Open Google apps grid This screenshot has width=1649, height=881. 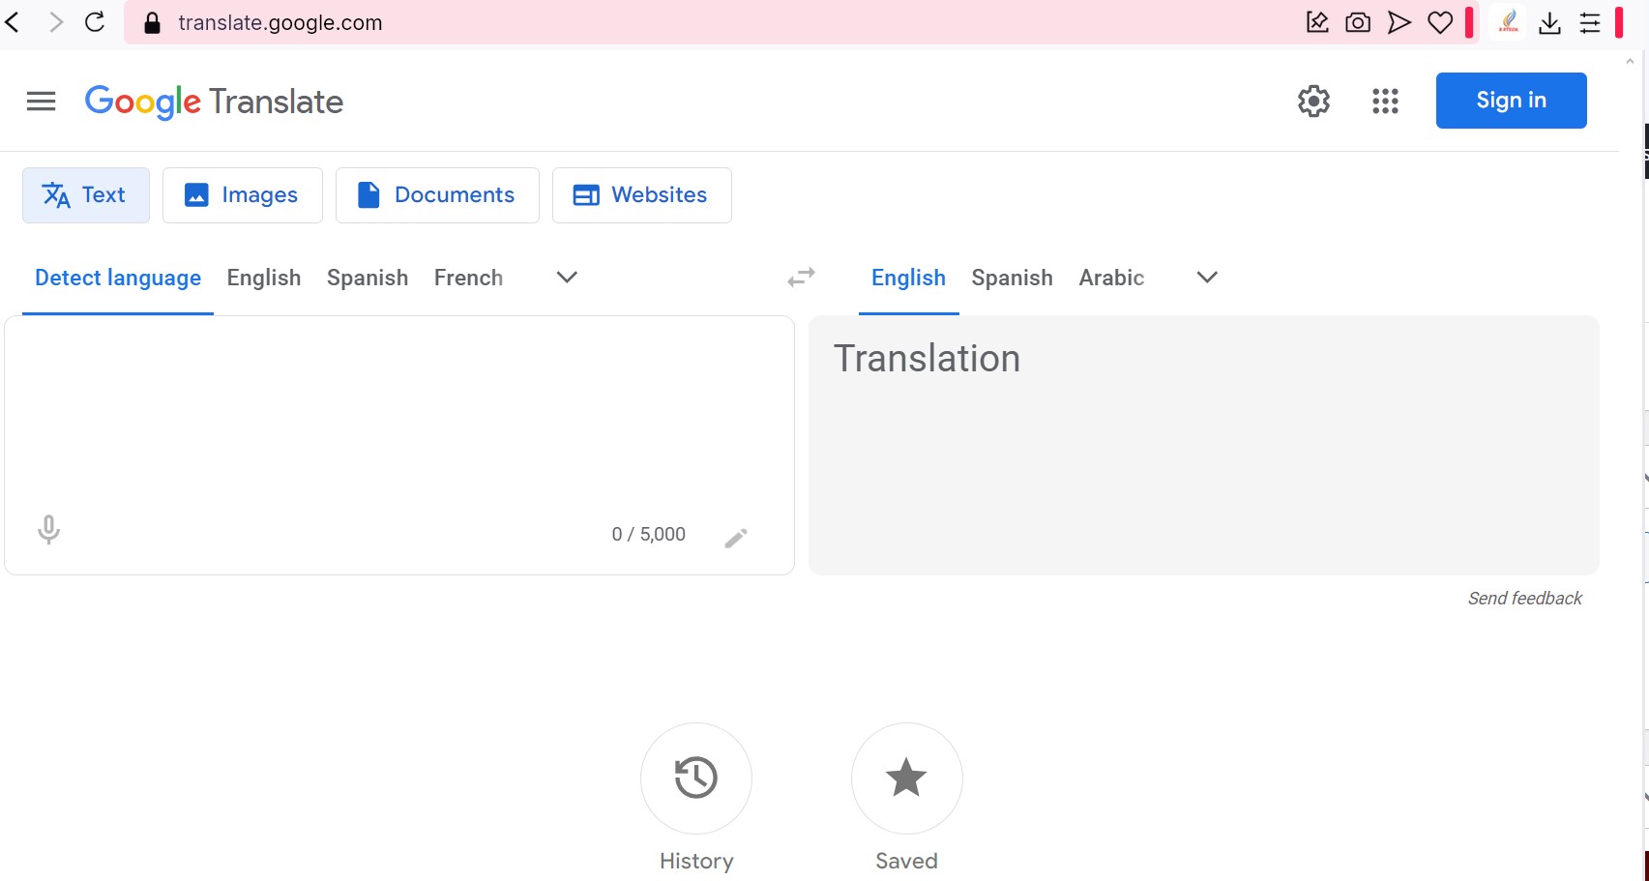(x=1385, y=101)
